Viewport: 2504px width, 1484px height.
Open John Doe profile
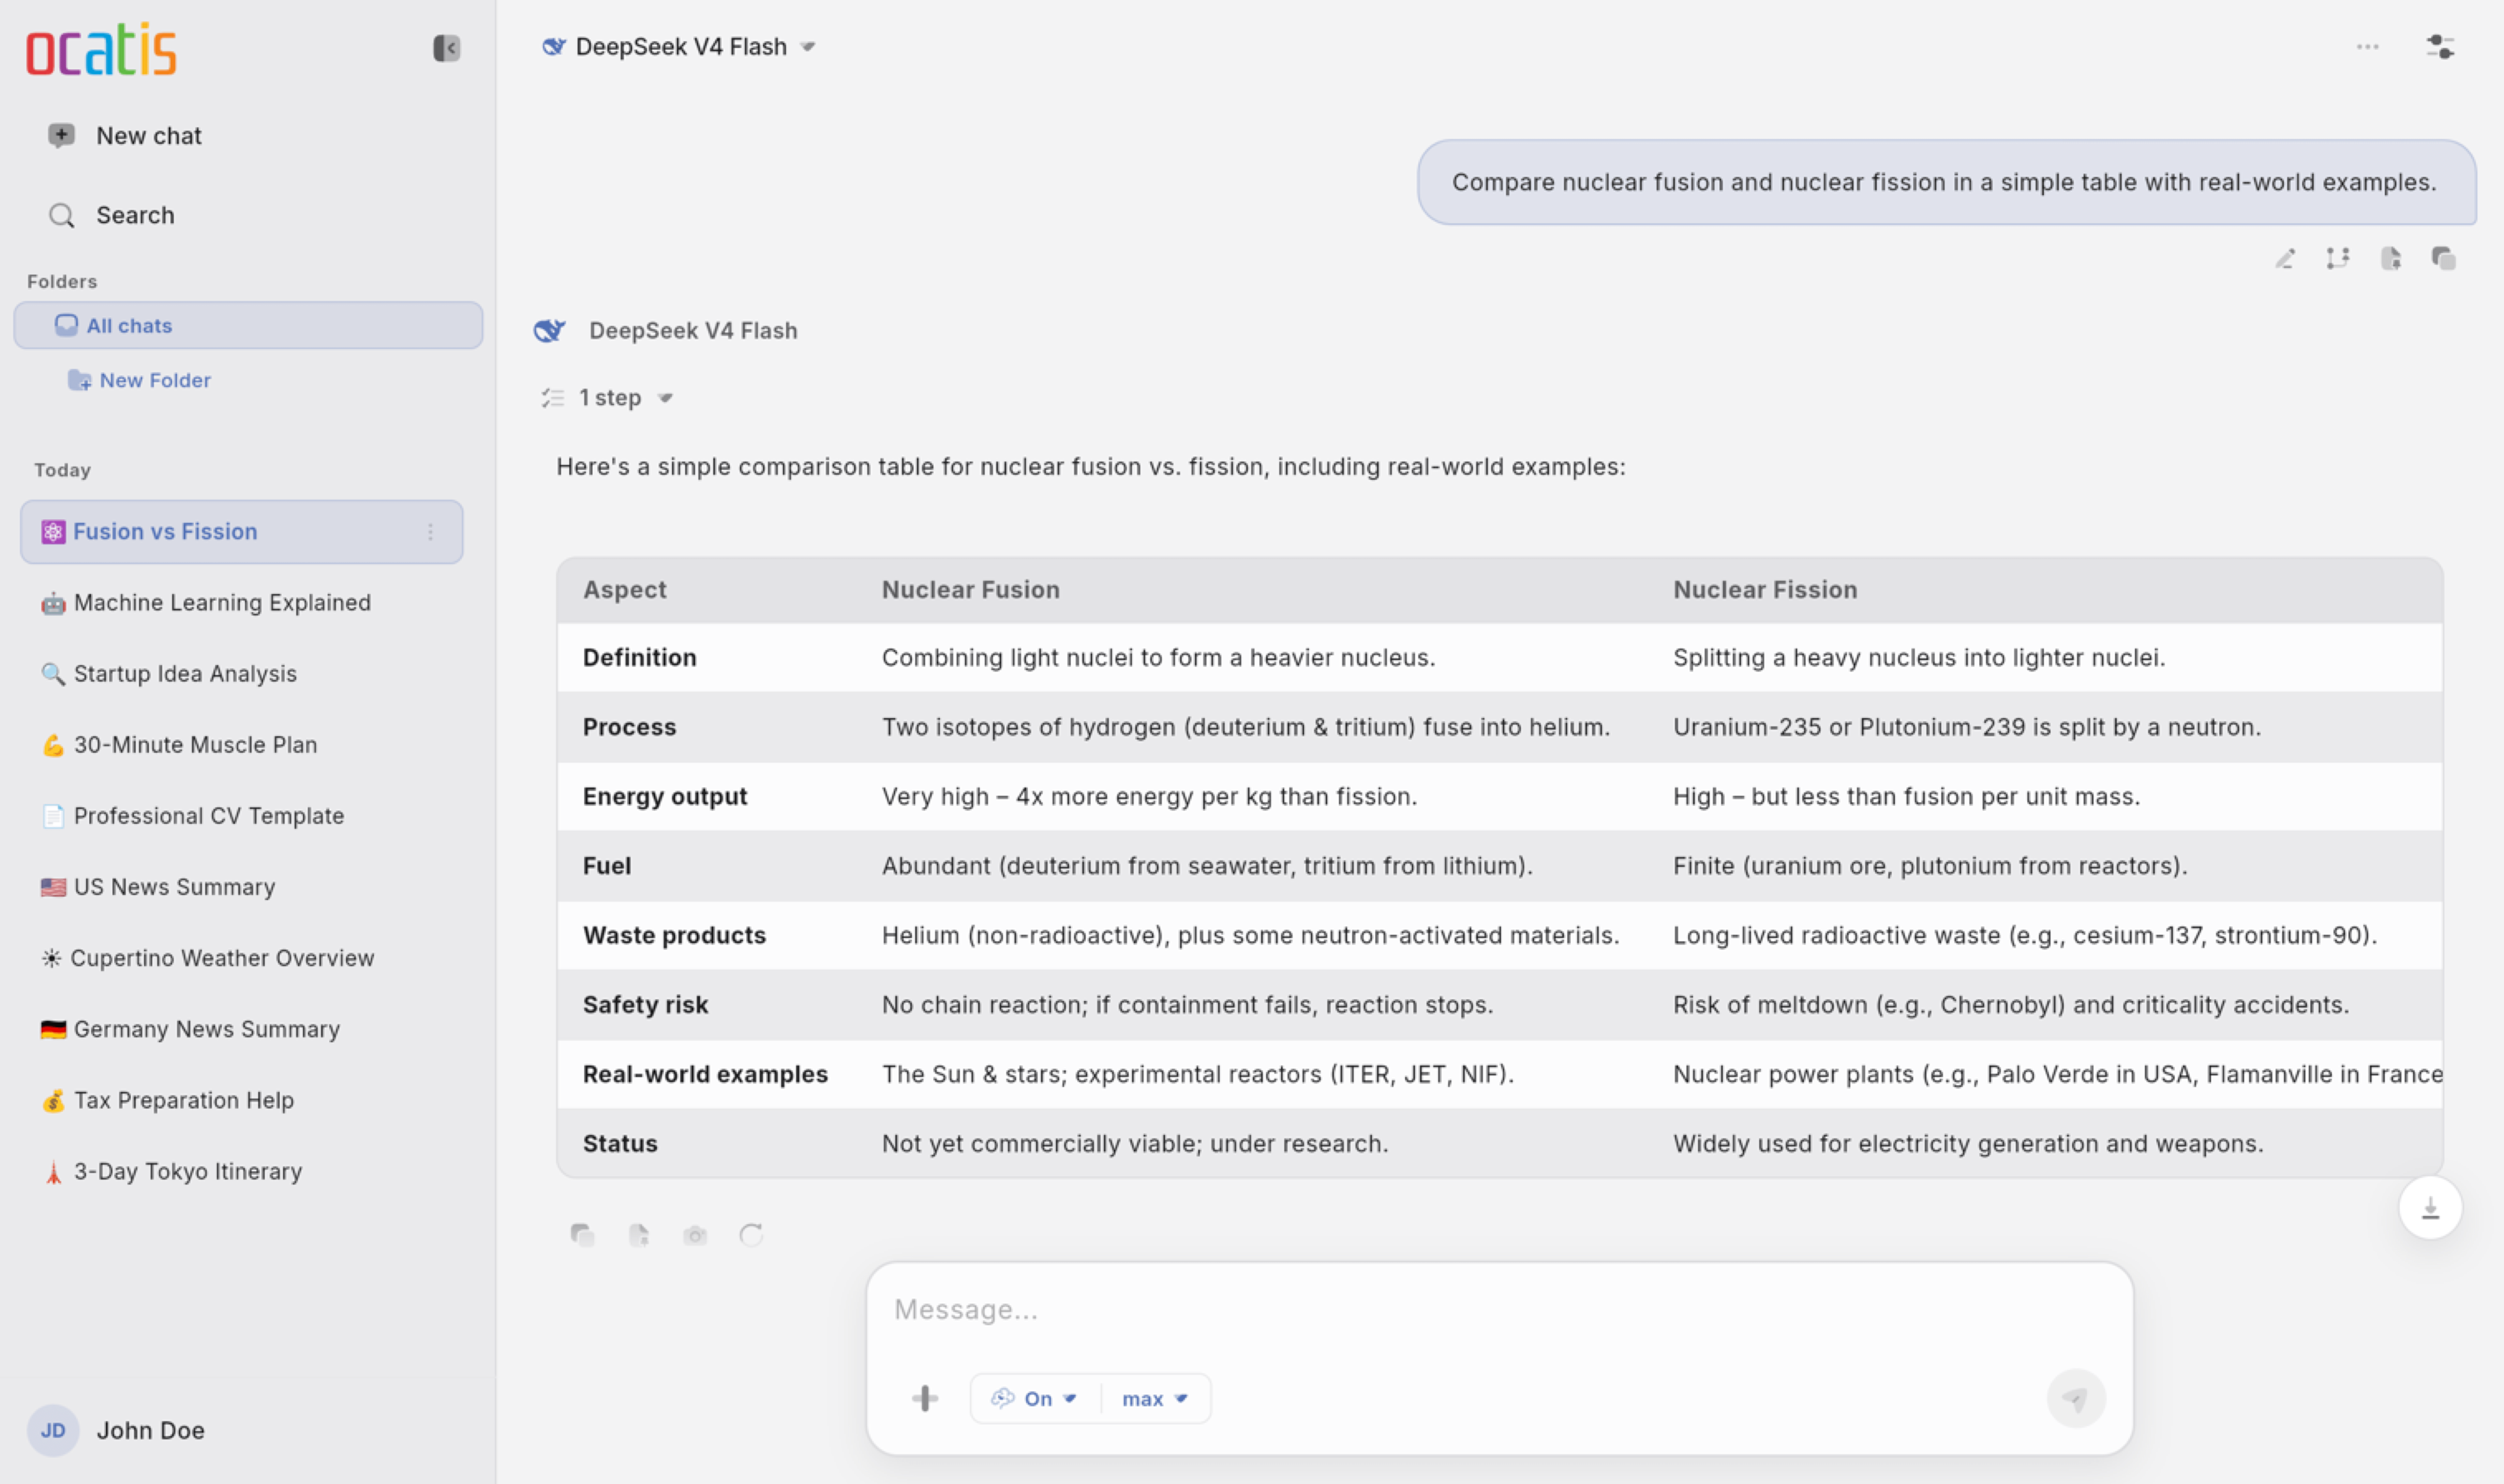coord(116,1430)
